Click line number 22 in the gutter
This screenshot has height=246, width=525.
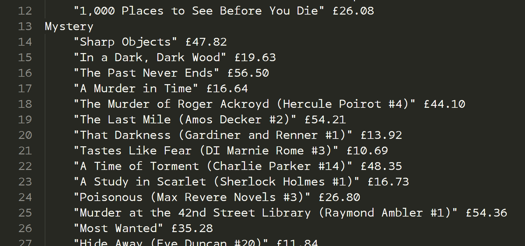pos(25,166)
